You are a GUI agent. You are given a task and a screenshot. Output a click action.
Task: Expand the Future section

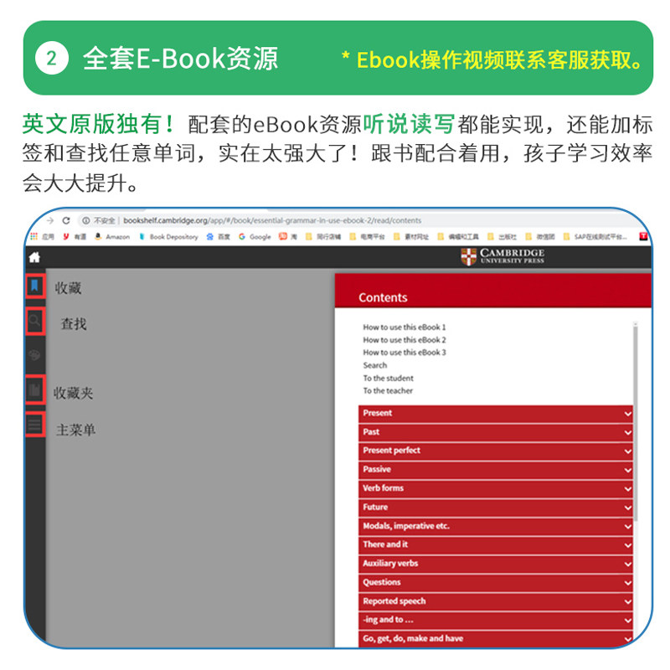click(x=495, y=508)
